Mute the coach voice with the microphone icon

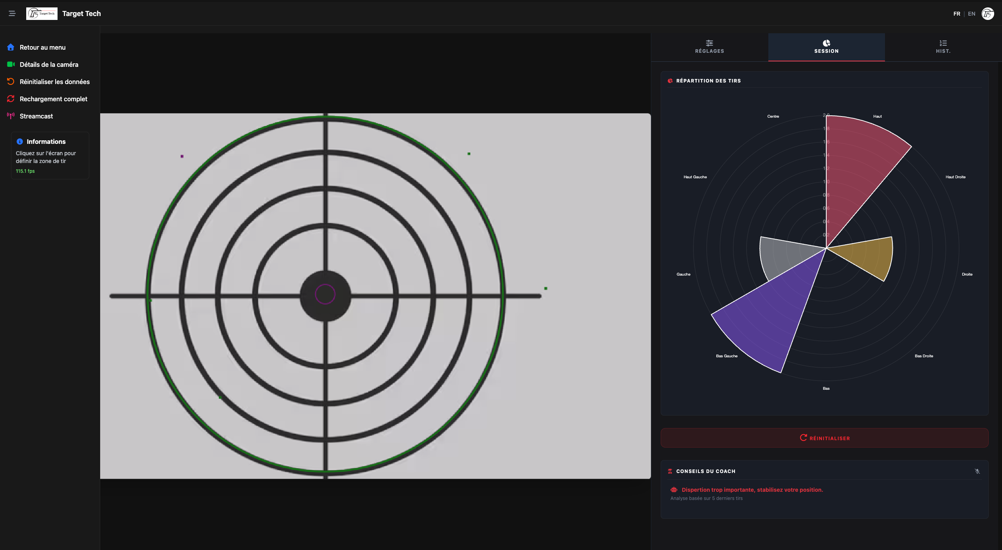coord(977,471)
